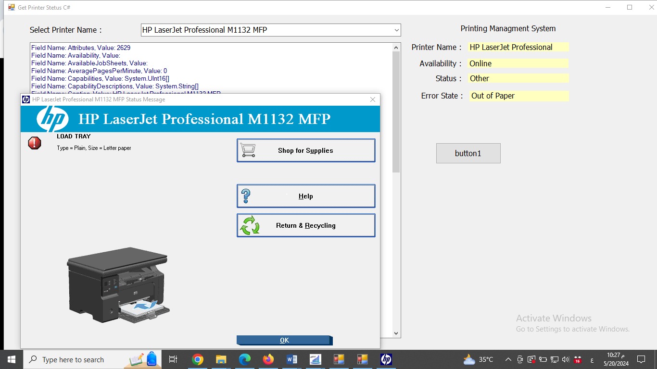Click the shopping cart icon
657x369 pixels.
pyautogui.click(x=248, y=150)
